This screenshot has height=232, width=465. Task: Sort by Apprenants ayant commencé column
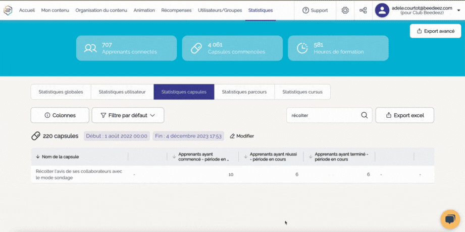point(174,157)
